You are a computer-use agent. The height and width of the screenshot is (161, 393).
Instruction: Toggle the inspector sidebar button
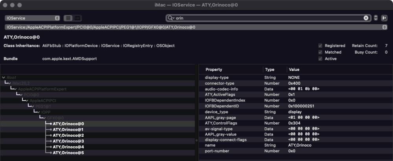coord(384,18)
